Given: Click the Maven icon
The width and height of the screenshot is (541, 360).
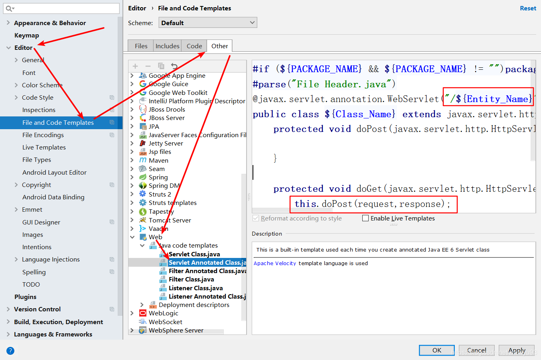Looking at the screenshot, I should pos(143,160).
